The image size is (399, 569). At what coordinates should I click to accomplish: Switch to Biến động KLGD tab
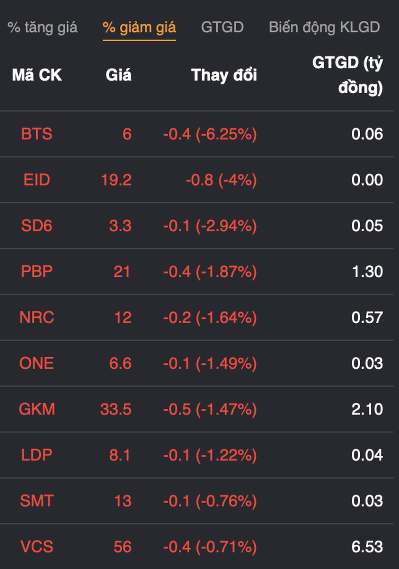(324, 27)
